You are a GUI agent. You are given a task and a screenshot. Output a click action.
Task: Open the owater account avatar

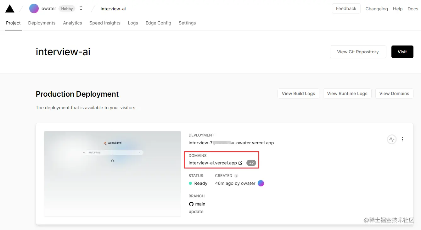34,8
